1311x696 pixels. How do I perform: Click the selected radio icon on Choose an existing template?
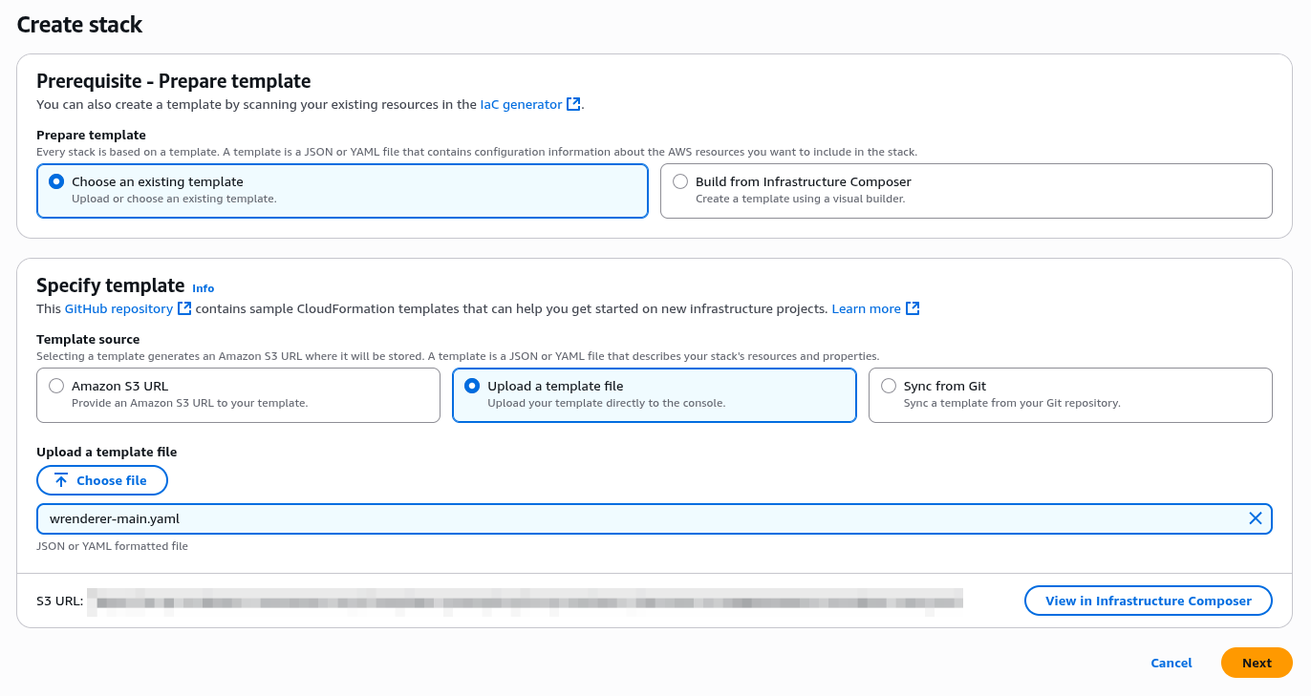tap(55, 180)
